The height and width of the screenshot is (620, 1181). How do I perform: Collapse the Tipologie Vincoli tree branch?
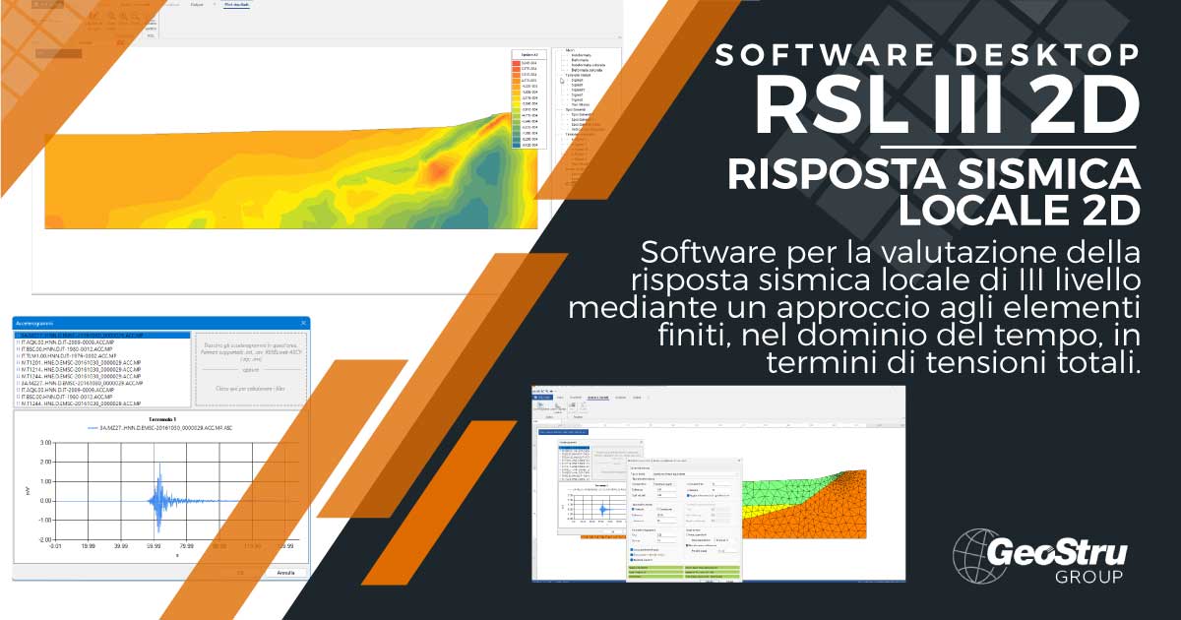pyautogui.click(x=563, y=75)
